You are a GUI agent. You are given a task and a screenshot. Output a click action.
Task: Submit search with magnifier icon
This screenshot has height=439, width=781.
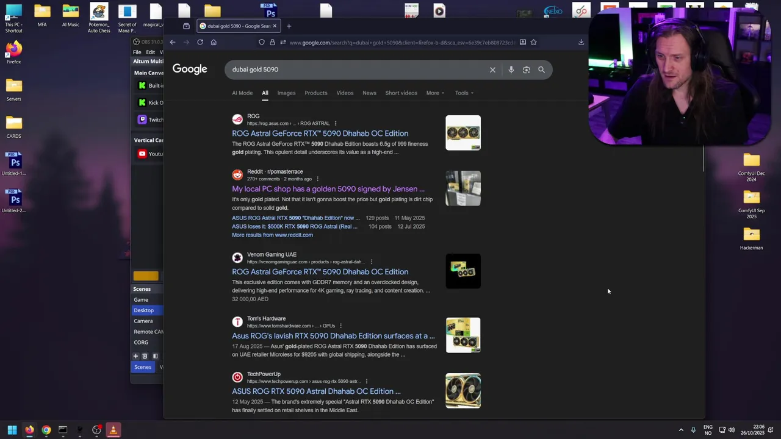coord(541,70)
